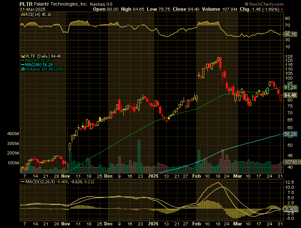301x228 pixels.
Task: Click the Dec label on the bottom MACD date axis
Action: point(108,224)
